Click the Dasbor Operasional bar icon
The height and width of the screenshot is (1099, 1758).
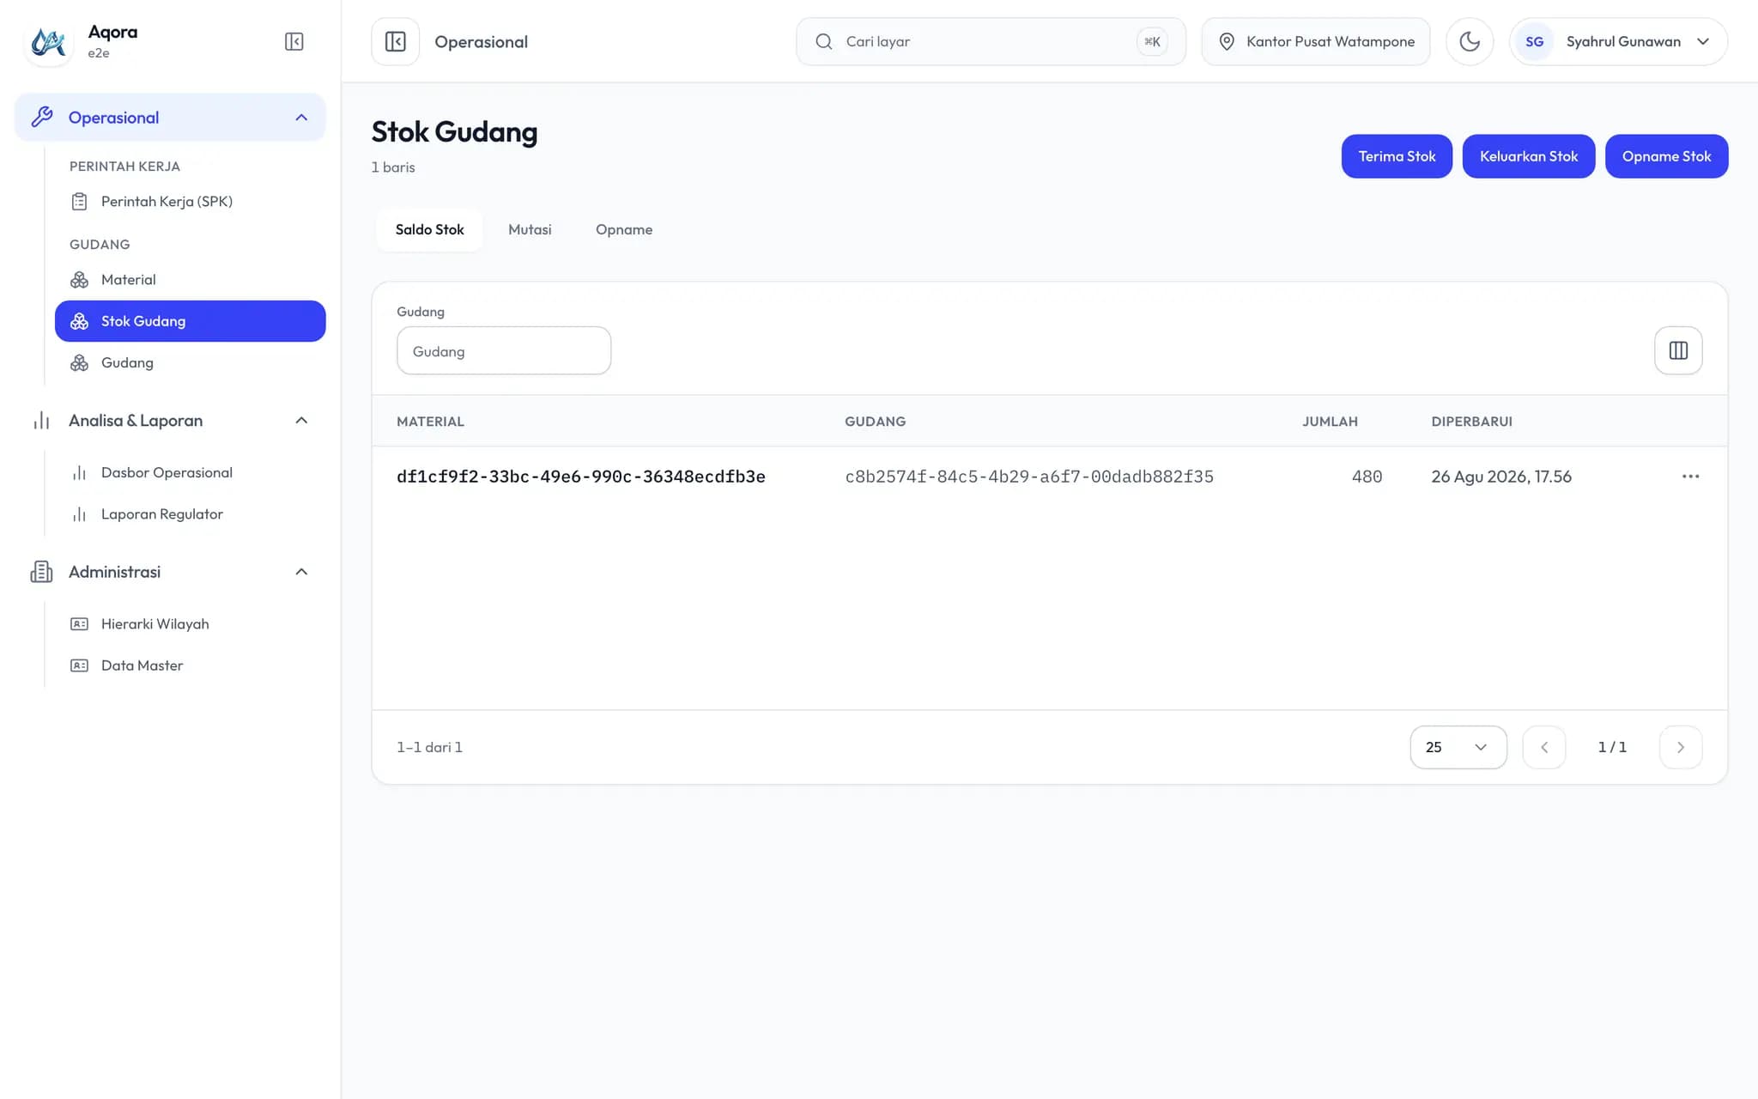coord(79,473)
